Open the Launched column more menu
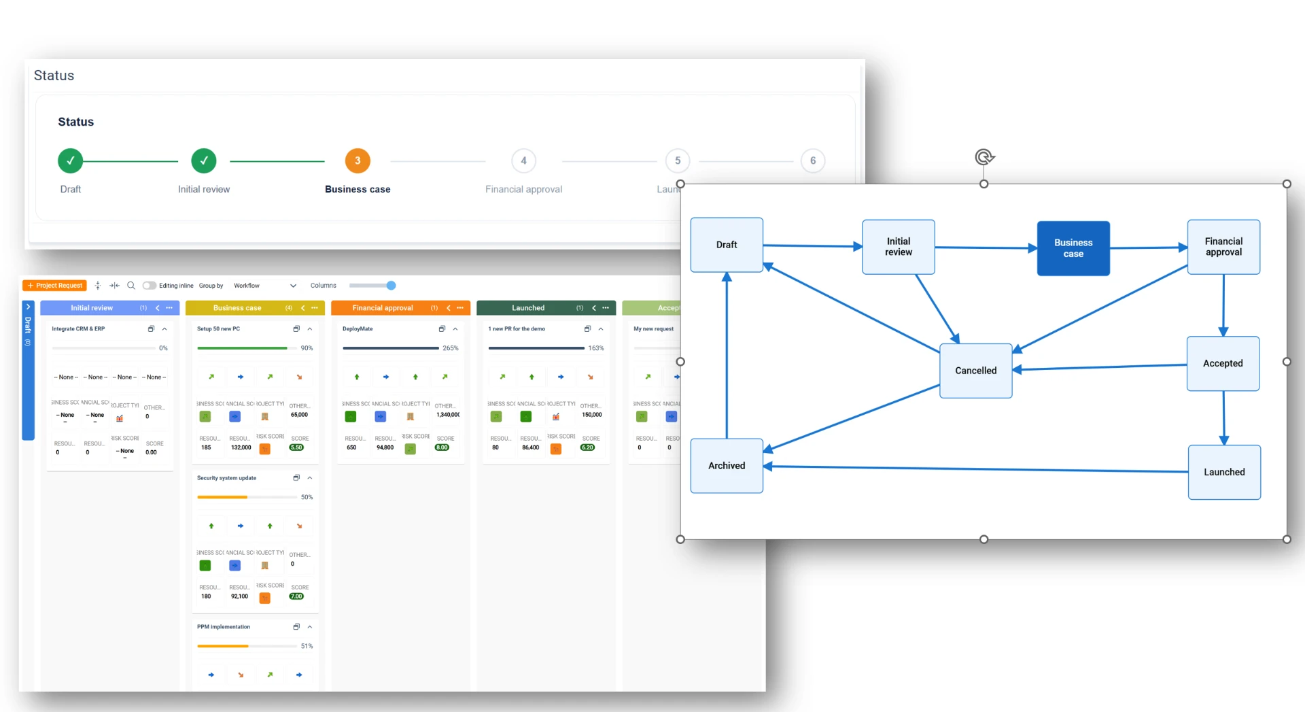This screenshot has height=712, width=1305. (x=606, y=308)
